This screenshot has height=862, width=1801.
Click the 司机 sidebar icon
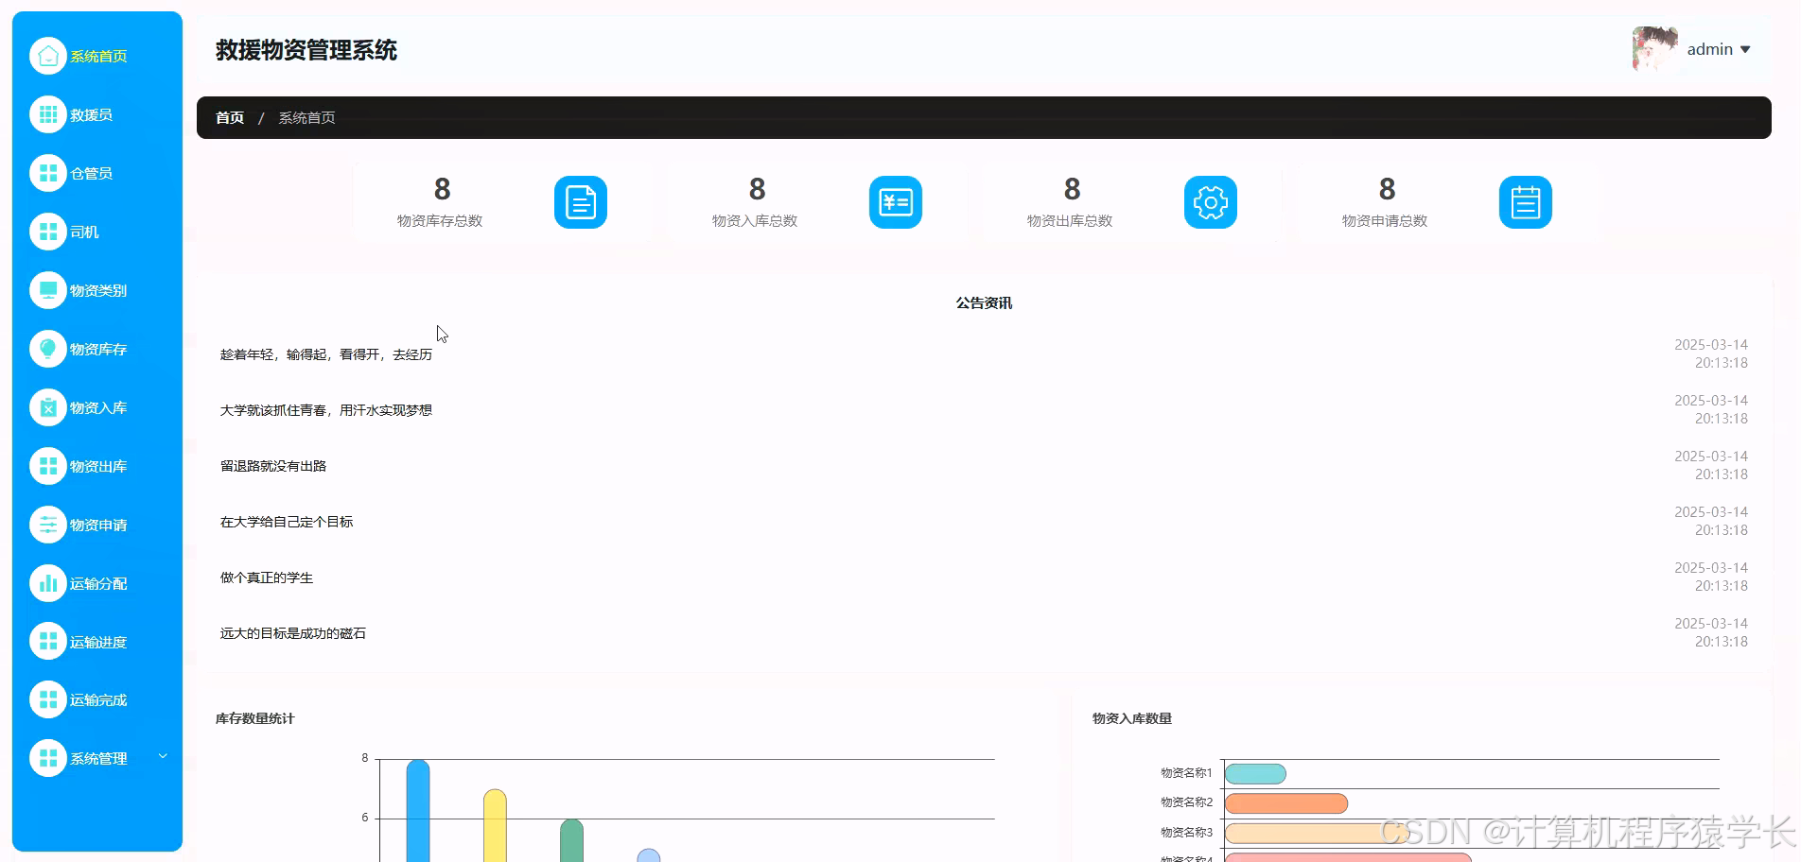coord(48,232)
